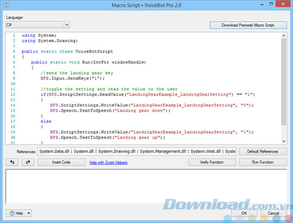Viewport: 293px width, 223px height.
Task: Click 'System.Management.dll' in References
Action: [163, 151]
